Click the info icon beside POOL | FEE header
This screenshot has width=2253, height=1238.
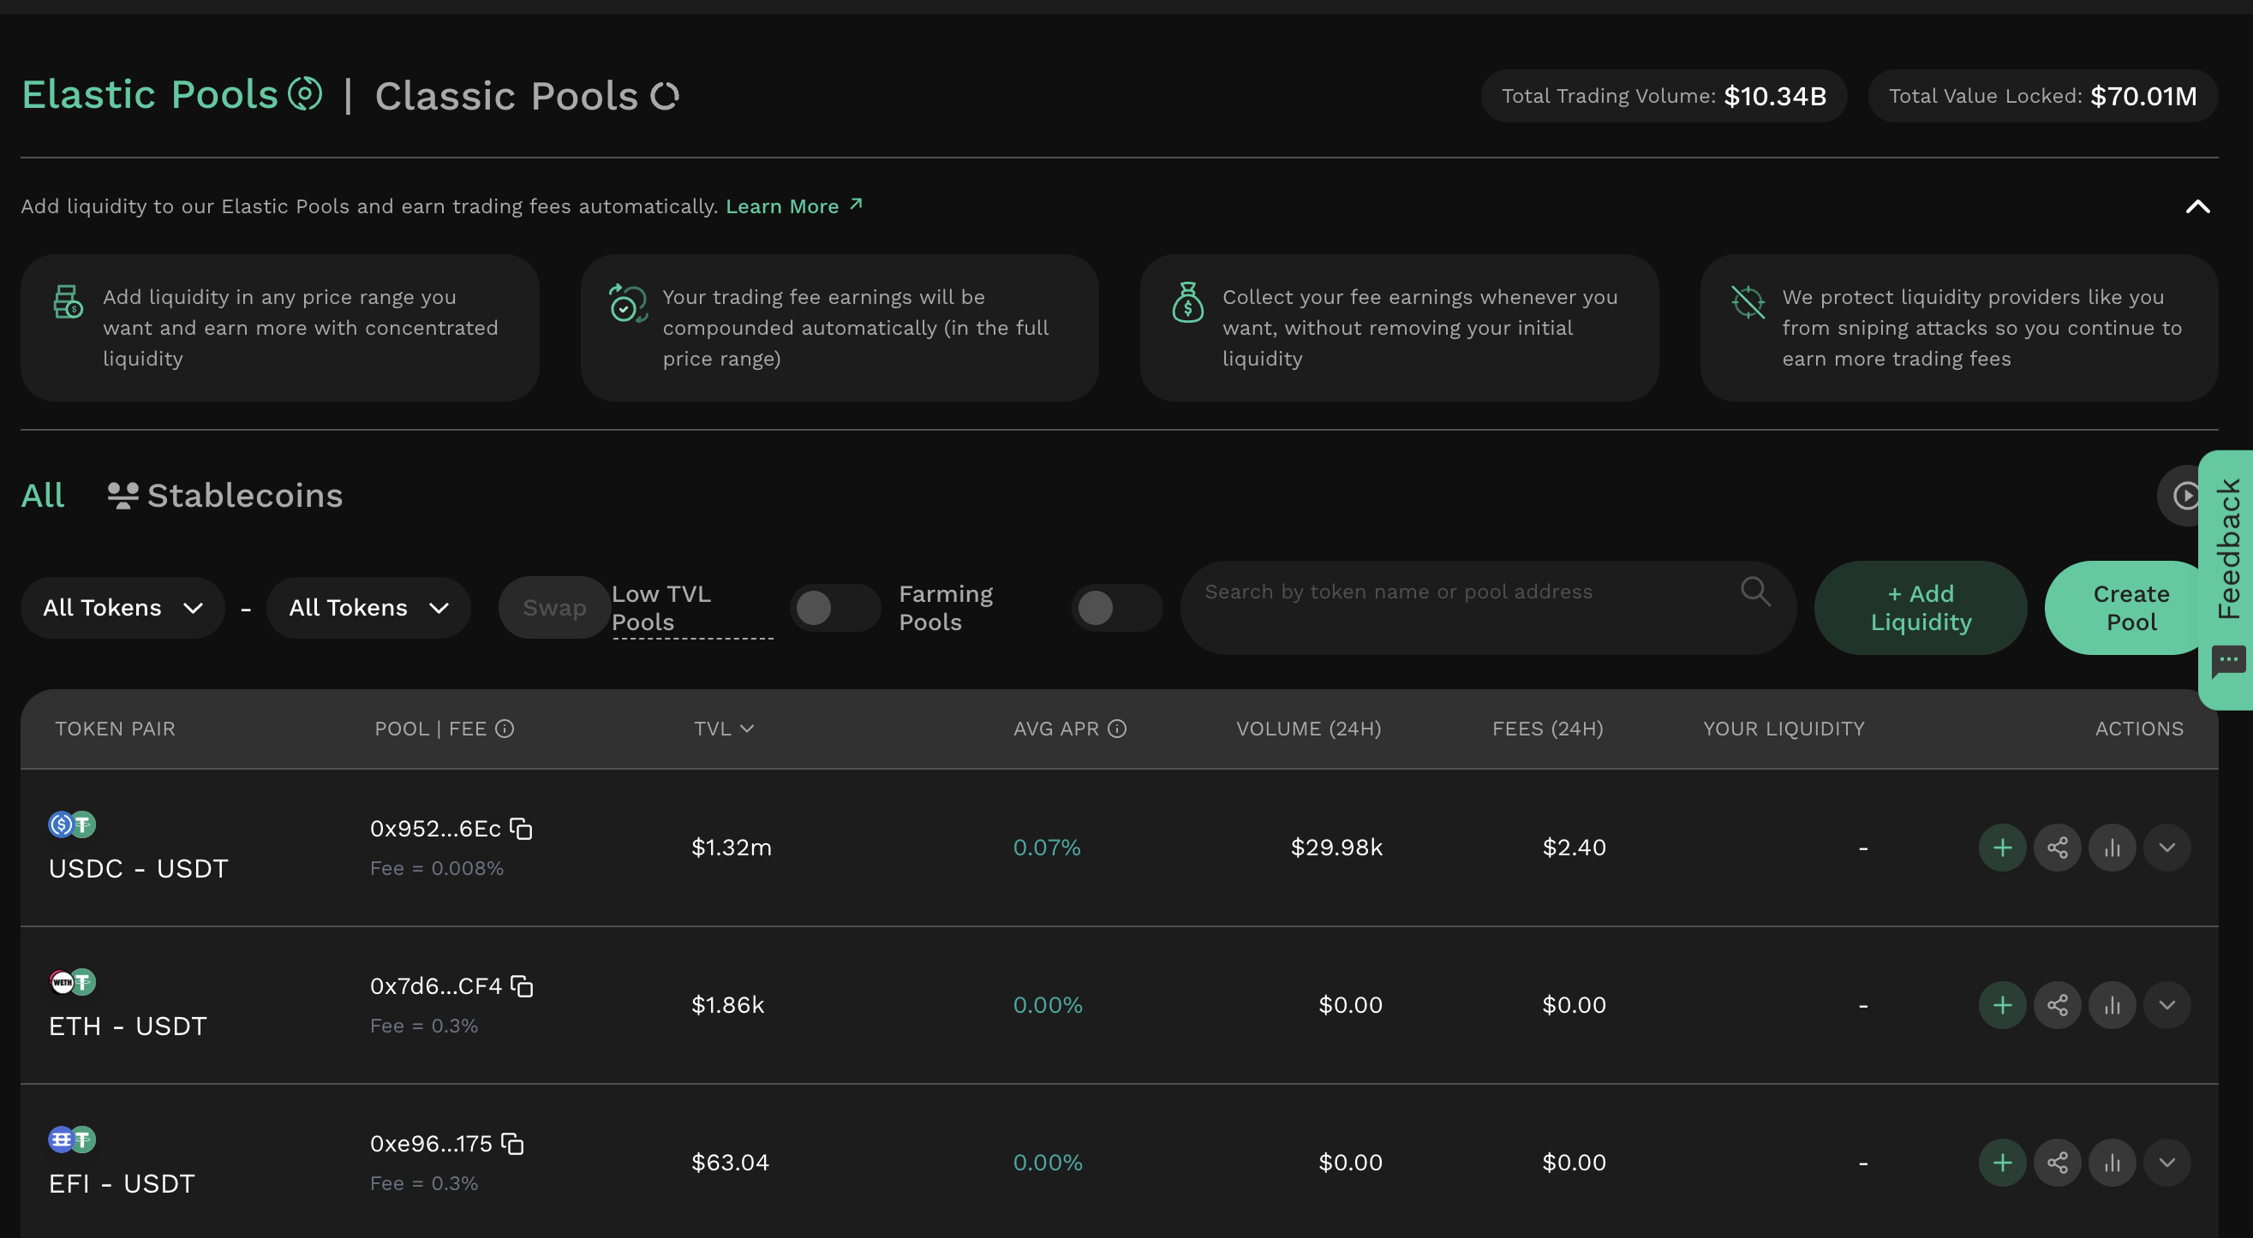pyautogui.click(x=505, y=729)
